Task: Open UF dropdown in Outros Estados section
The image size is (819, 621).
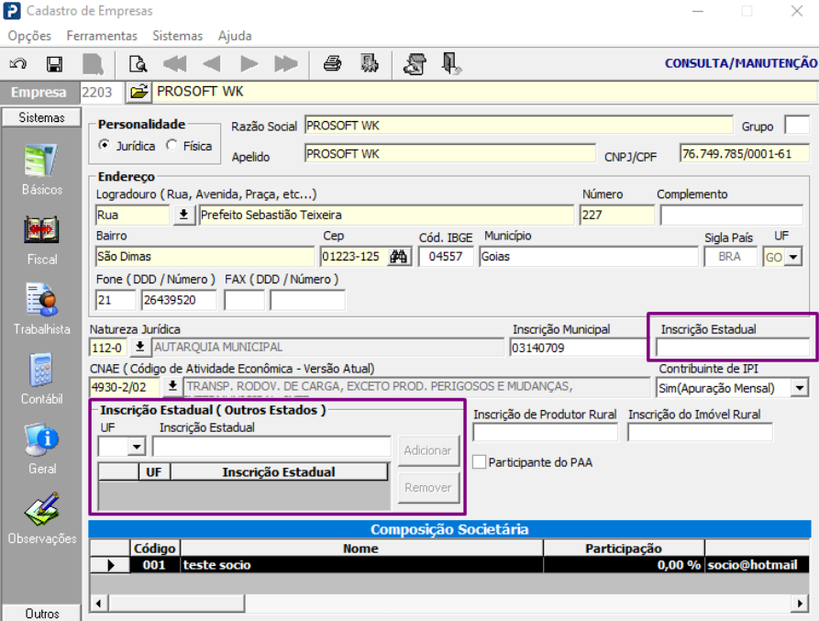Action: (x=137, y=447)
